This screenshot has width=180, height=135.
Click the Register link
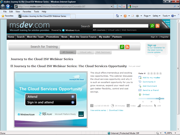tap(165, 37)
